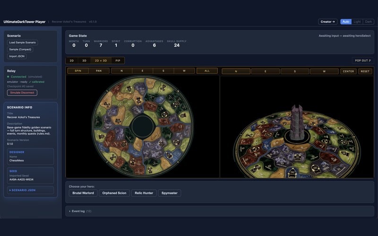Image resolution: width=378 pixels, height=236 pixels.
Task: Choose the Relic Hunter hero
Action: coord(144,193)
